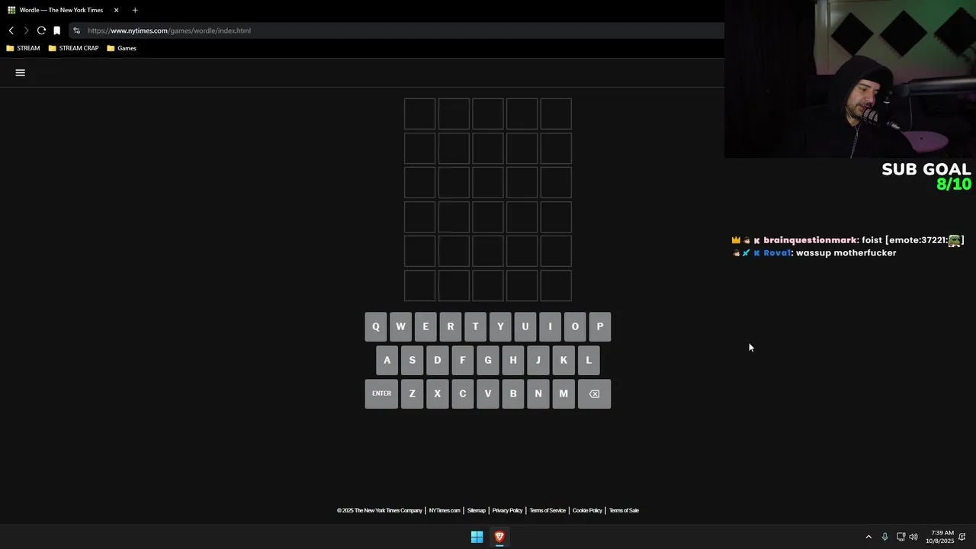This screenshot has height=549, width=976.
Task: Click the browser back arrow
Action: tap(11, 30)
